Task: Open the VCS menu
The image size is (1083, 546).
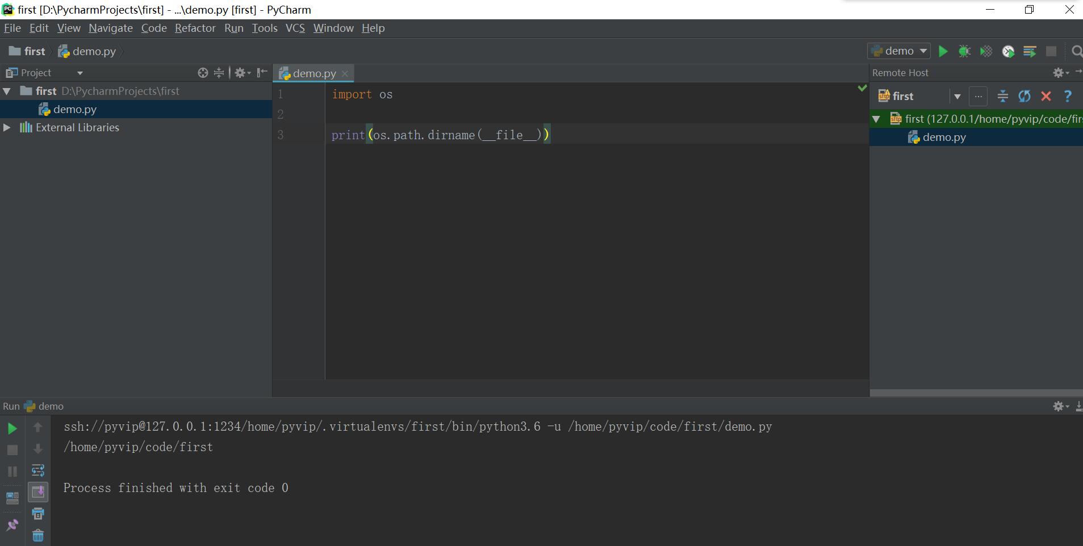Action: tap(295, 28)
